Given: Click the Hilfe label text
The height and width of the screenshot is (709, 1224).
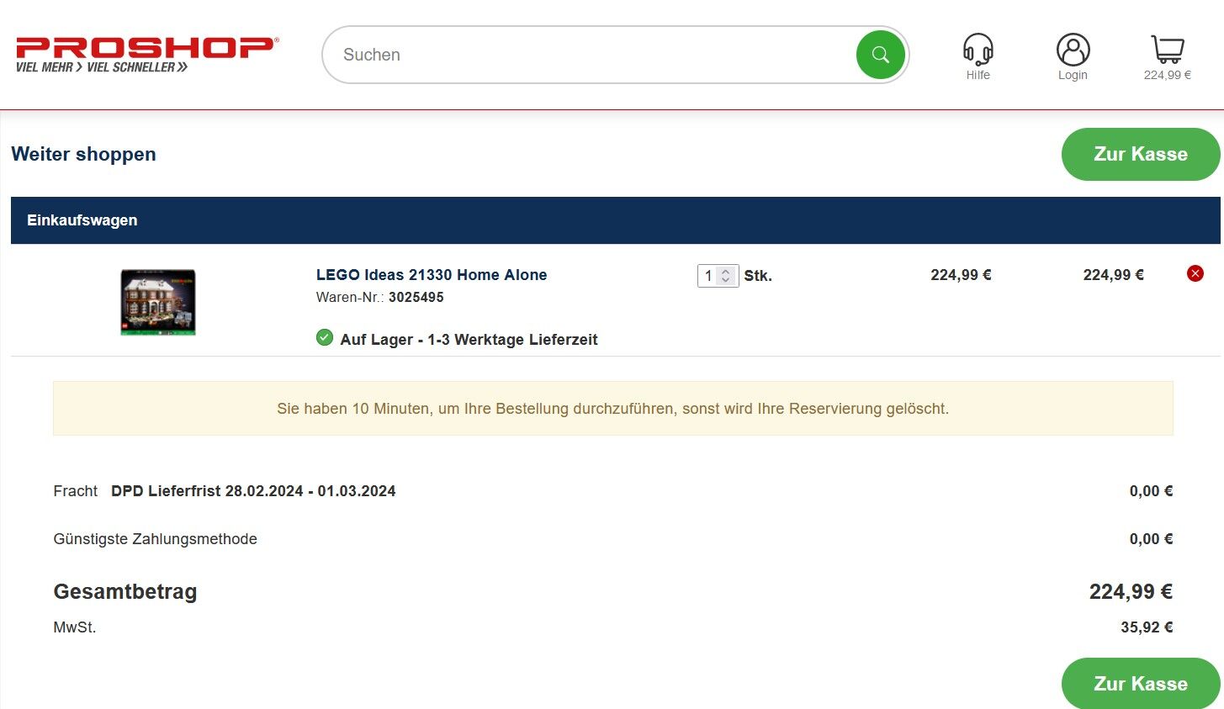Looking at the screenshot, I should (978, 75).
